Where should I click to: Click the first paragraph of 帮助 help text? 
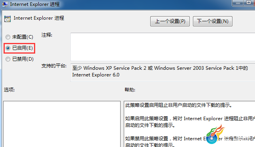click(179, 105)
